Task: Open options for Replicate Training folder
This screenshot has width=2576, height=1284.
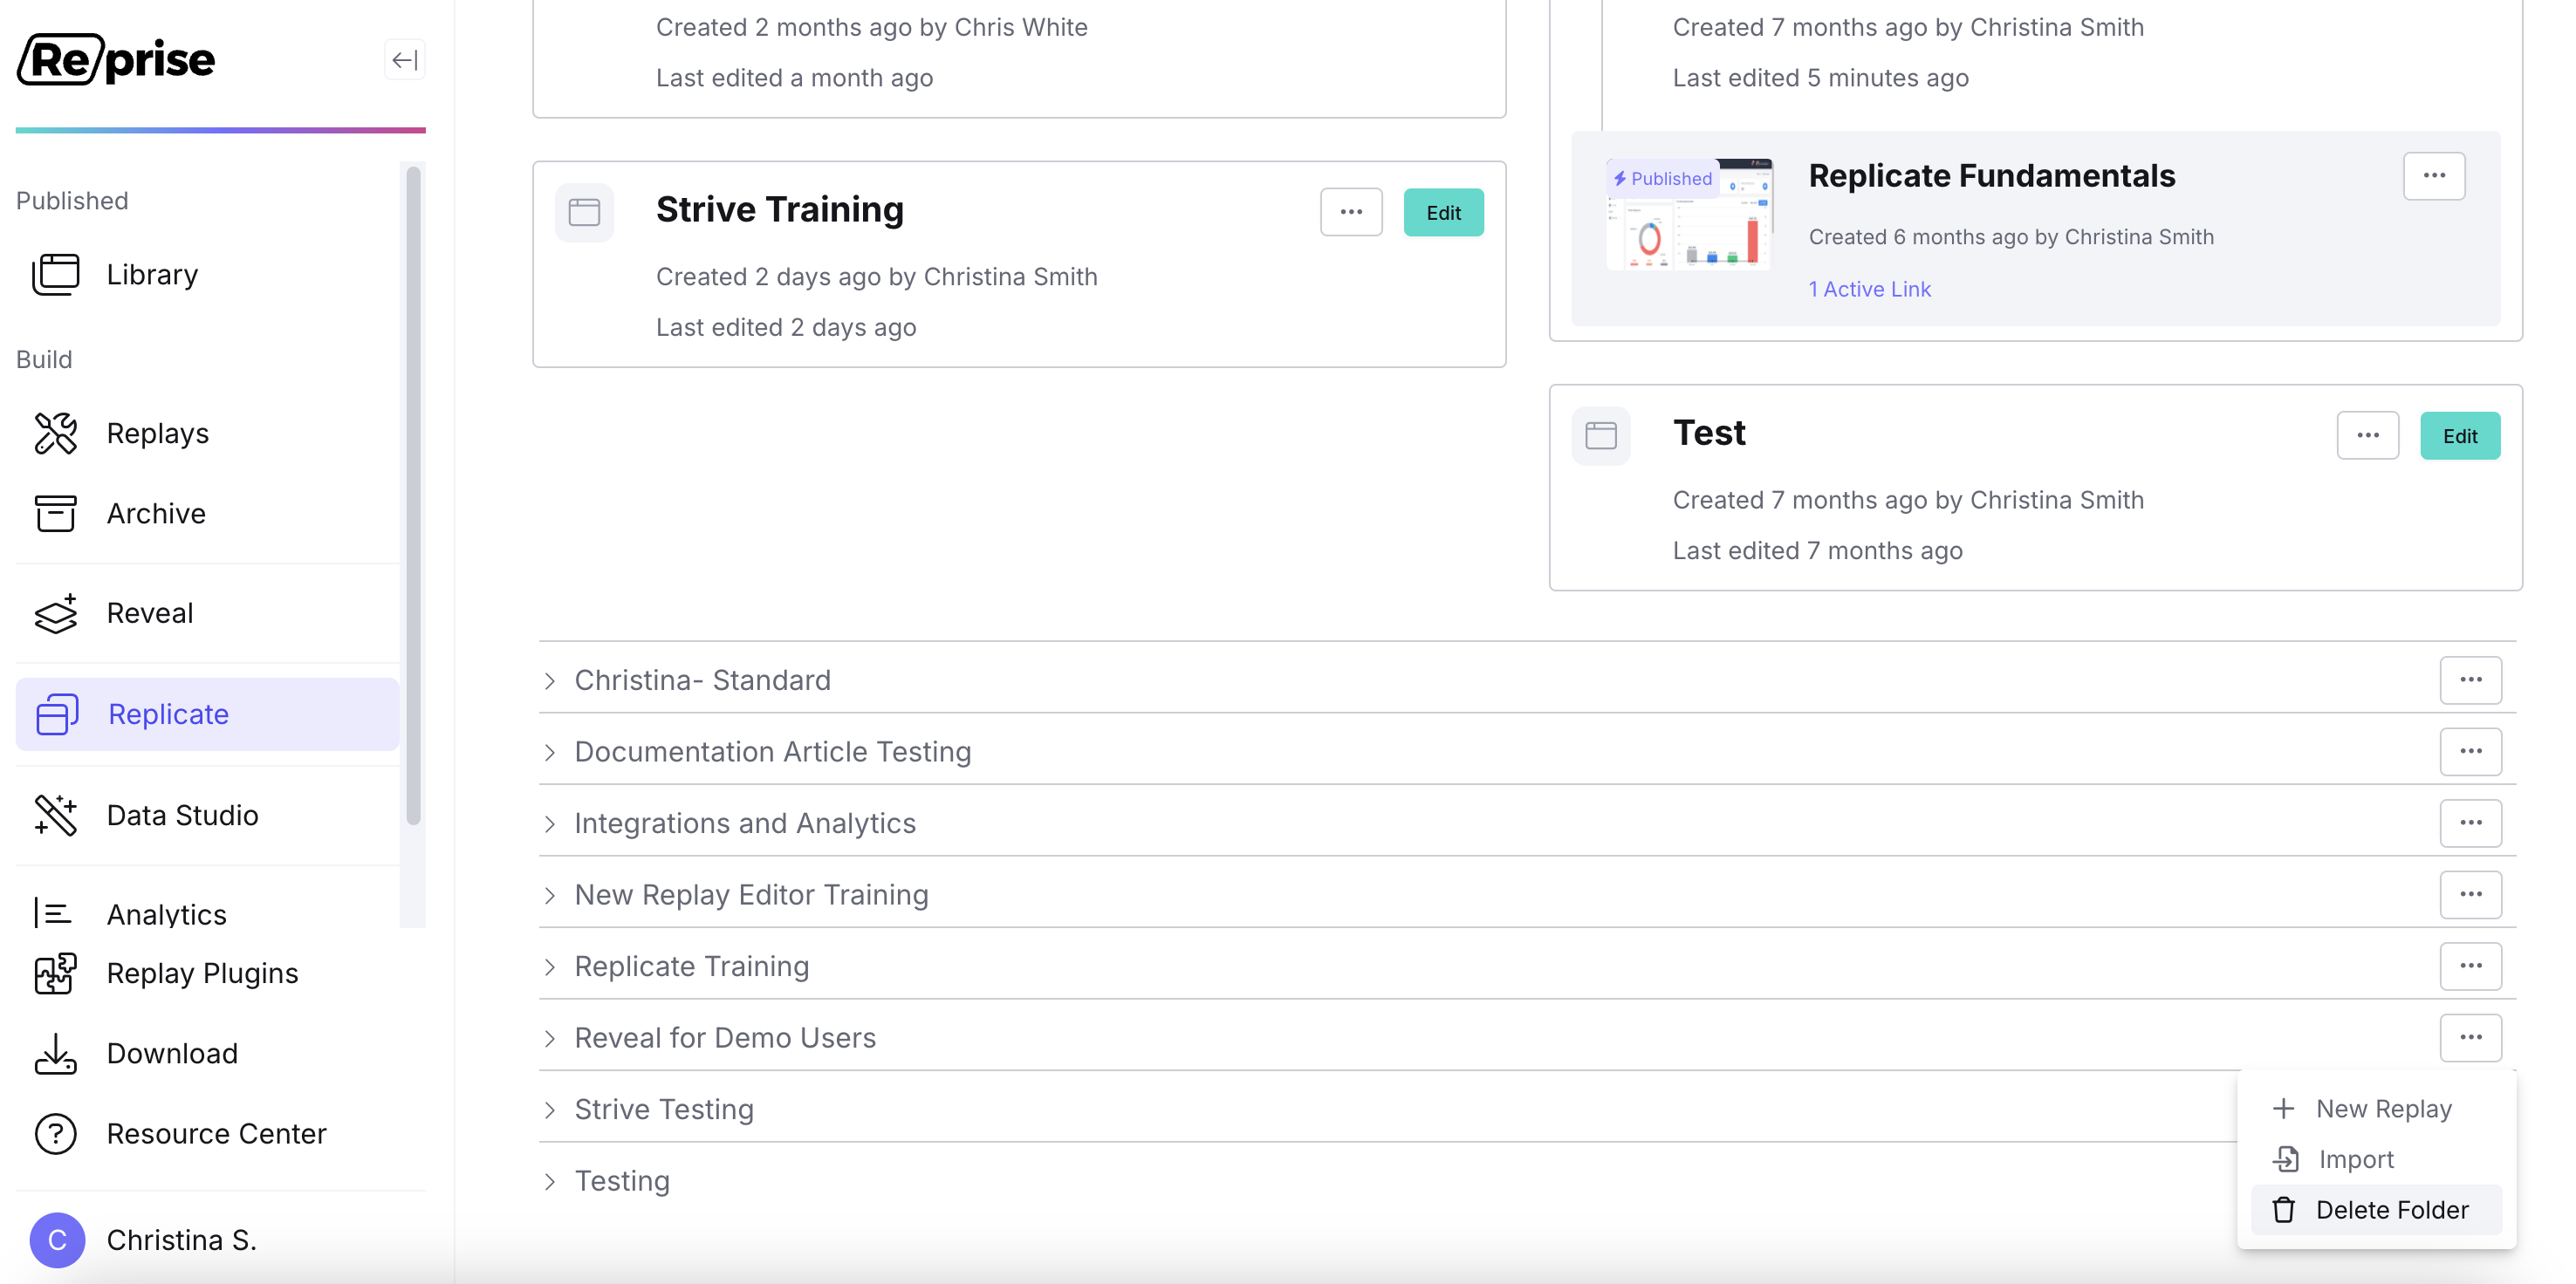Action: [2470, 966]
